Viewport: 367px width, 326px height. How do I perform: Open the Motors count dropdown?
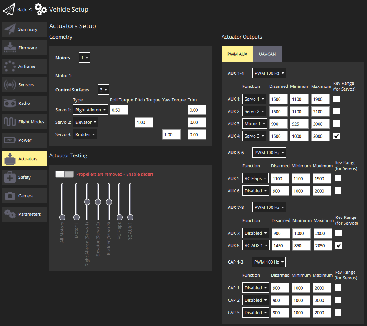pos(84,57)
